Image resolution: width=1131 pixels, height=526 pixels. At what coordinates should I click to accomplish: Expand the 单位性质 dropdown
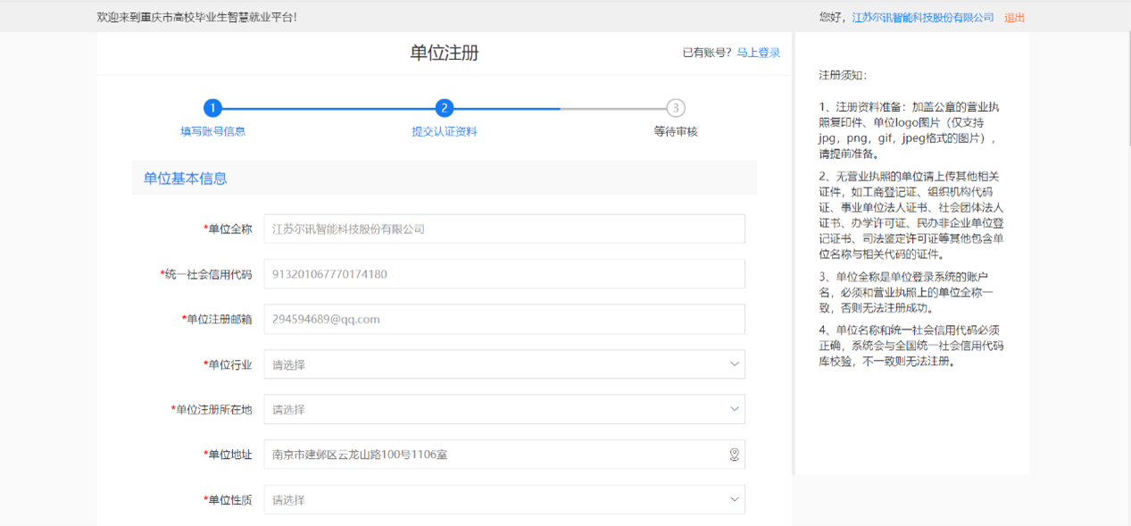[x=503, y=500]
